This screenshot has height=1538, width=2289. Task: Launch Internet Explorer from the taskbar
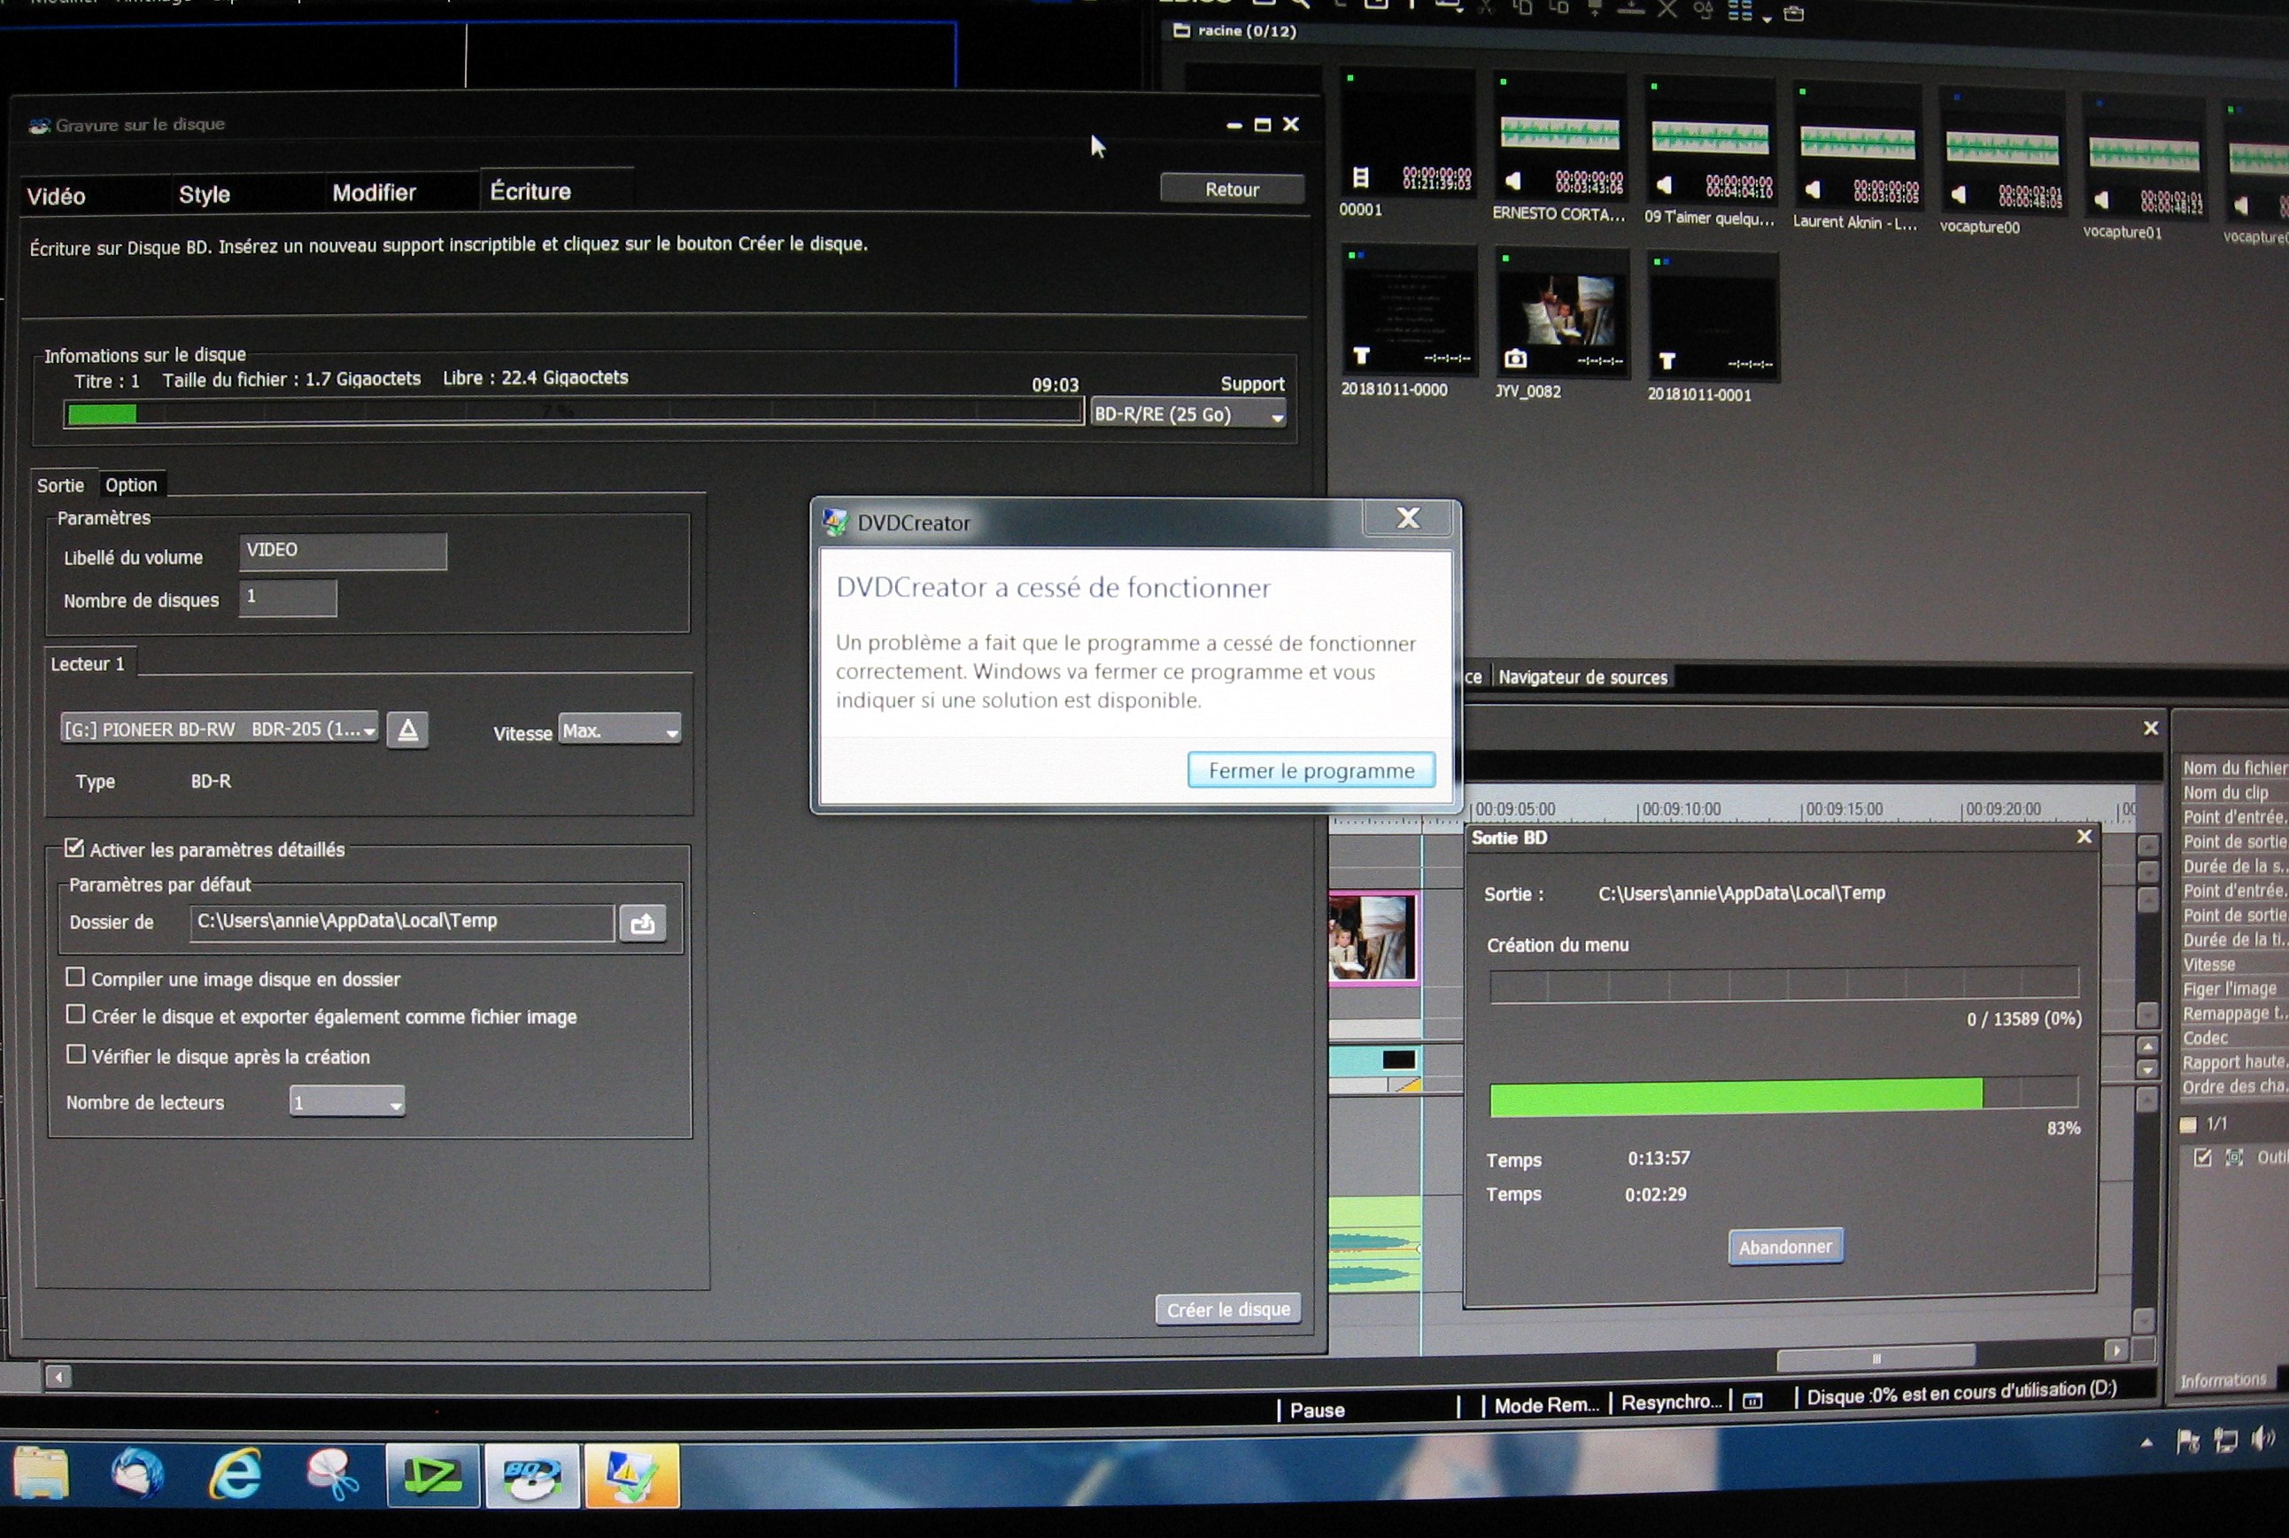(x=236, y=1473)
